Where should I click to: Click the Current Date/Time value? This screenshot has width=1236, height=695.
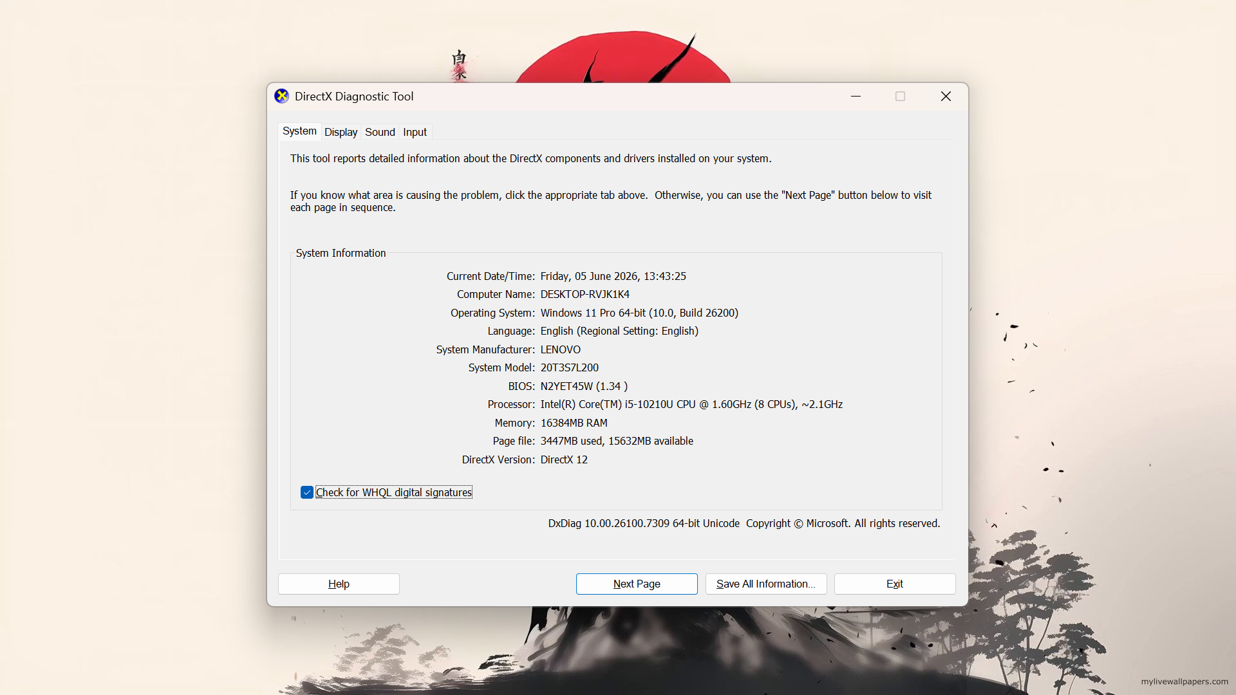pyautogui.click(x=613, y=276)
